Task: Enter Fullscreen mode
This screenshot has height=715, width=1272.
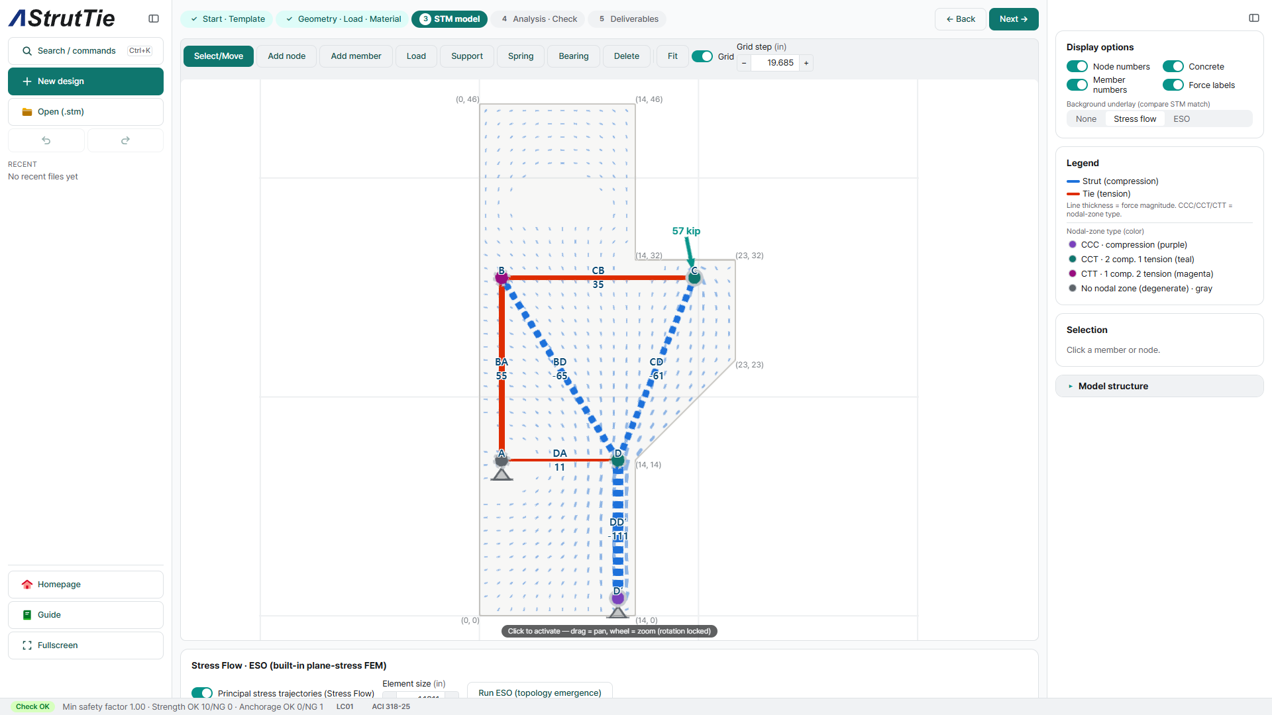Action: 85,645
